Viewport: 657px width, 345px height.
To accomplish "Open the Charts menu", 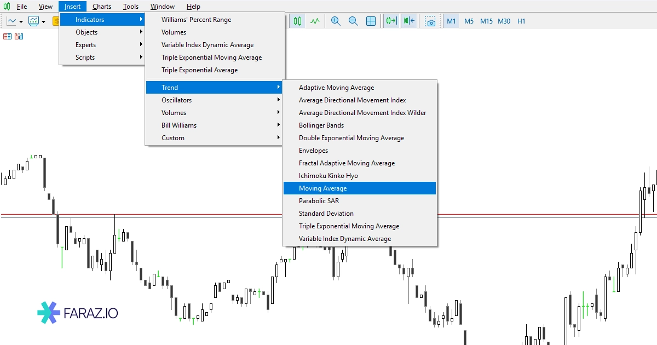I will click(x=101, y=7).
